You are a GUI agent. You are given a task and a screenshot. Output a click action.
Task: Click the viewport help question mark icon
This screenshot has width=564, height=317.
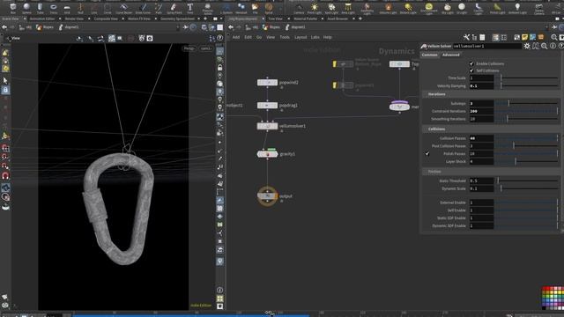pyautogui.click(x=219, y=38)
